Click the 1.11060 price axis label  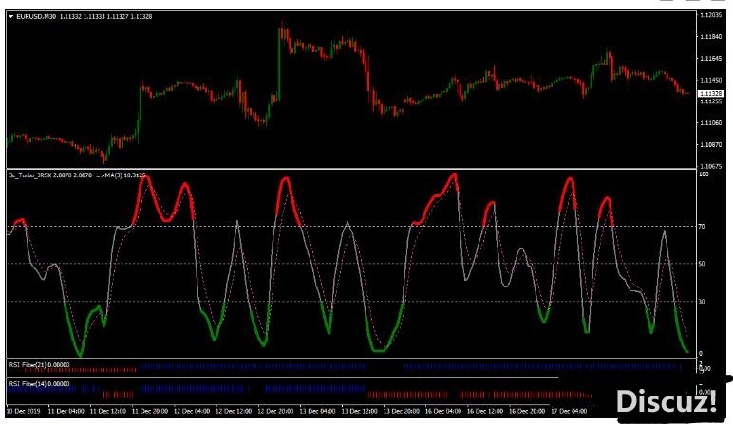pyautogui.click(x=710, y=123)
